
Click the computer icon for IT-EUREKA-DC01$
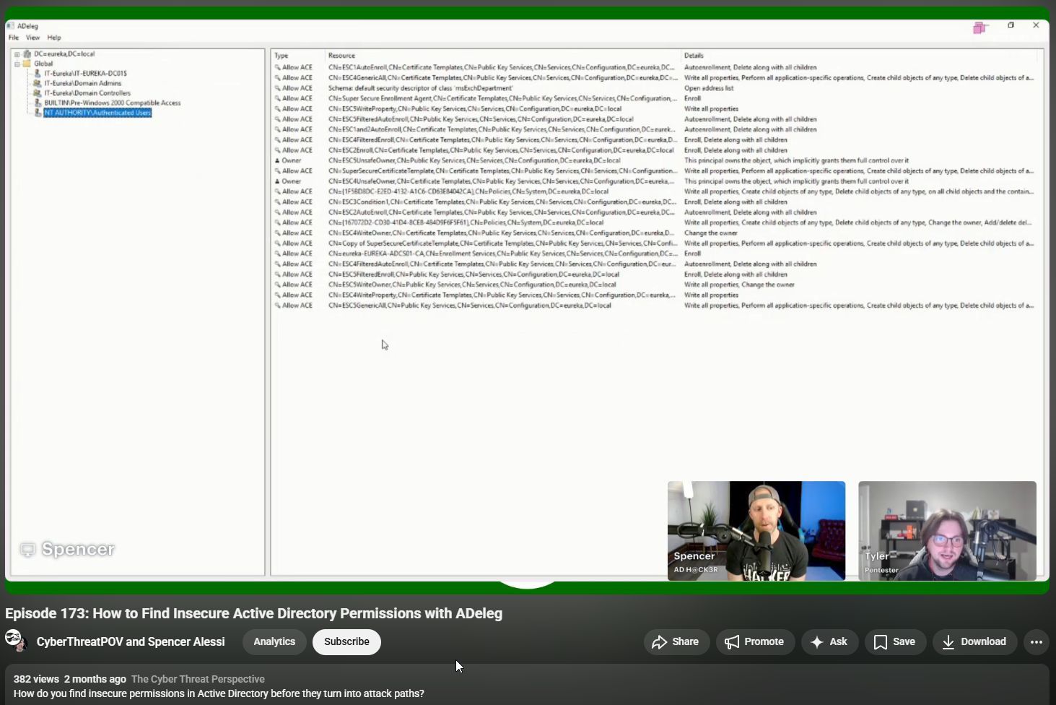click(38, 73)
